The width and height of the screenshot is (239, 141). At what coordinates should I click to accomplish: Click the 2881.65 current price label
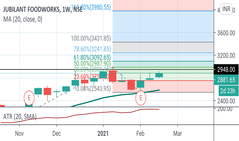226,80
